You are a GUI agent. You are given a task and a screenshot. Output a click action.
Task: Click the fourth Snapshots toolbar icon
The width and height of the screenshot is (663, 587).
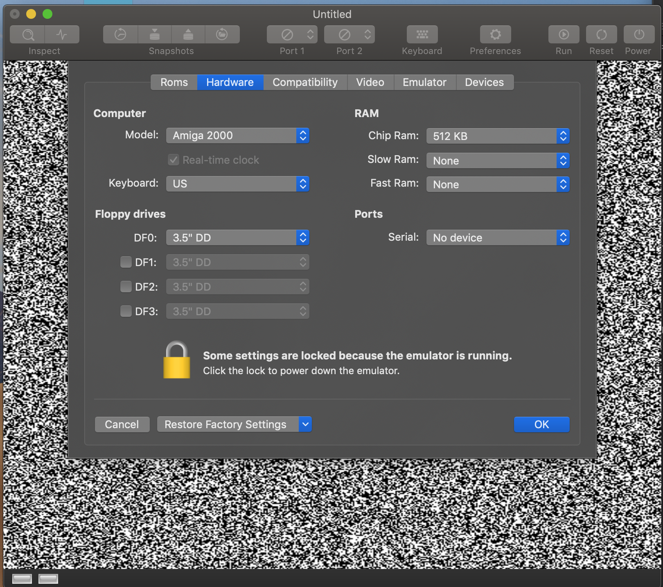coord(222,35)
